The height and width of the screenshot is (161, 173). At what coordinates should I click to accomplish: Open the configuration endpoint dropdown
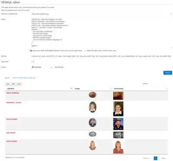pyautogui.click(x=101, y=14)
